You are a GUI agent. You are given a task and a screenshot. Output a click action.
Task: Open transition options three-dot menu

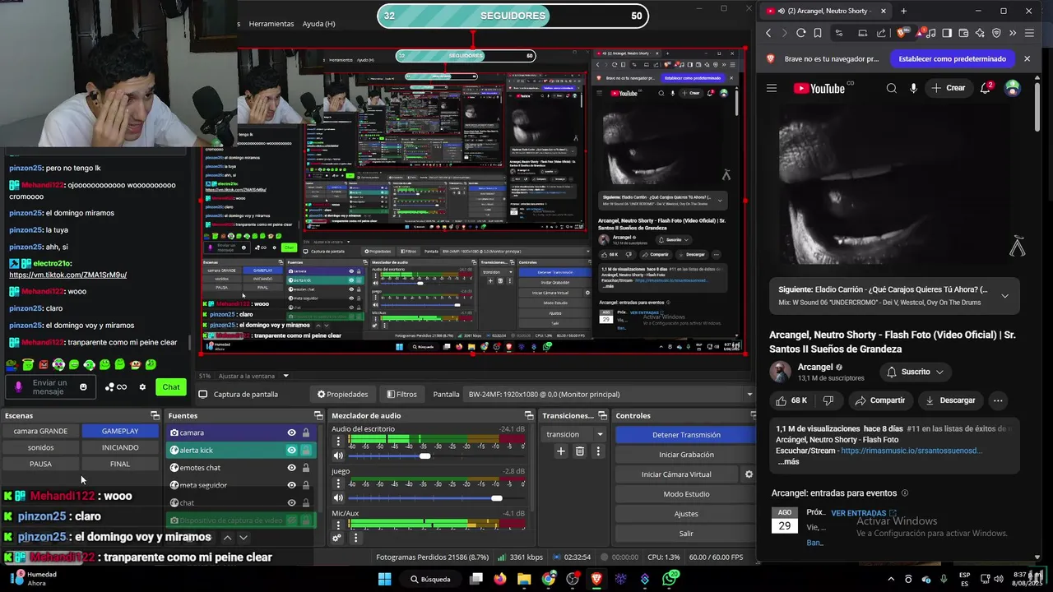pos(598,451)
